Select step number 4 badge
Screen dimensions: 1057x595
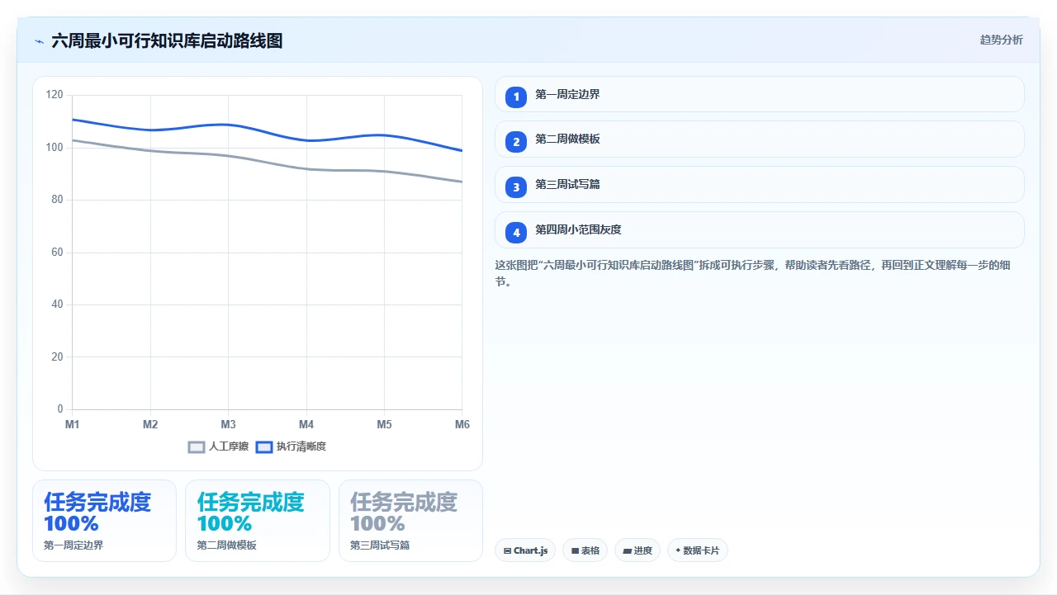tap(516, 233)
